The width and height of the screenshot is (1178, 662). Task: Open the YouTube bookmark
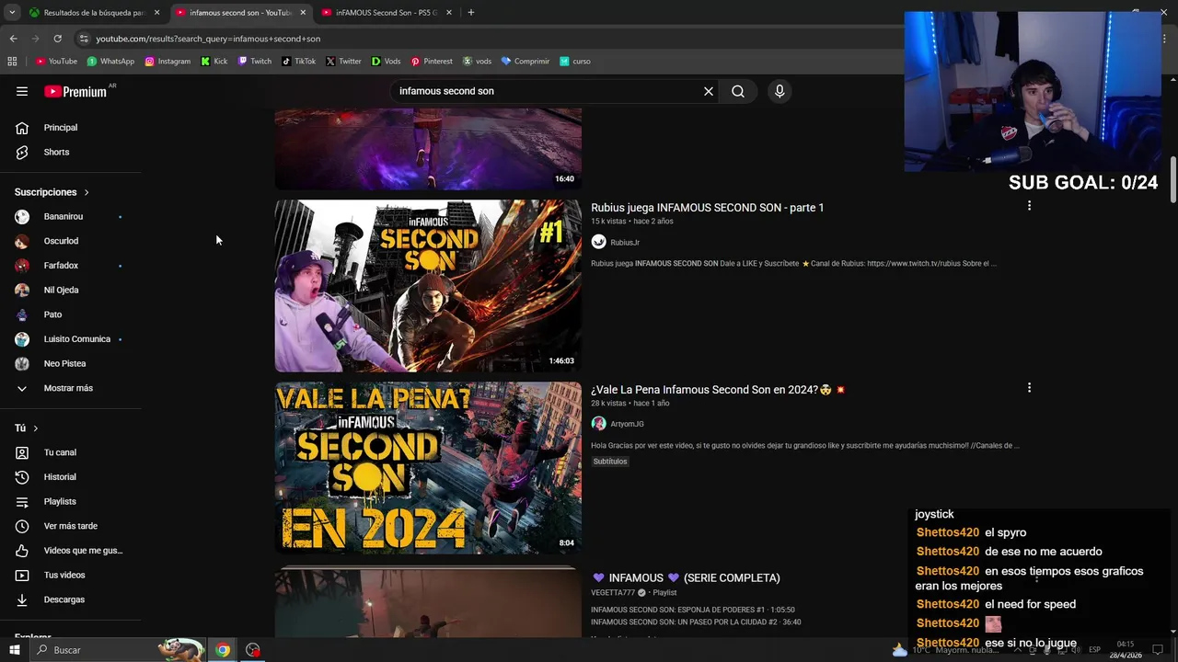click(x=56, y=62)
